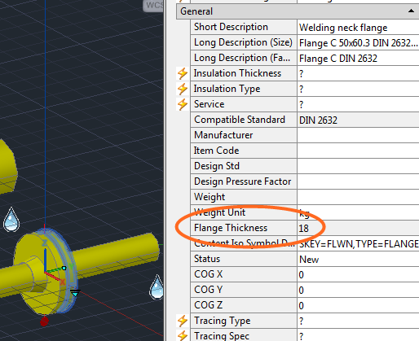The height and width of the screenshot is (341, 419).
Task: Collapse the General properties section
Action: click(411, 11)
